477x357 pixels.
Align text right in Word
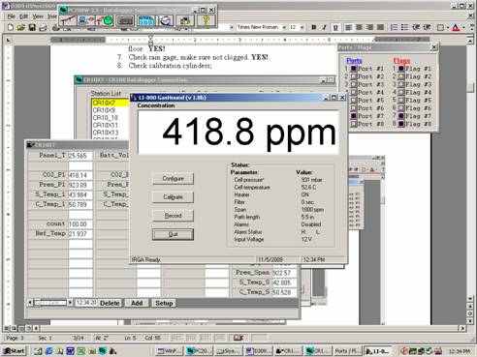370,27
